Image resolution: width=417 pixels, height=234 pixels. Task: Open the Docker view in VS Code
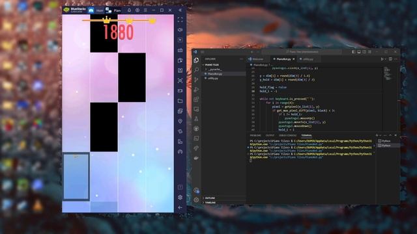click(x=196, y=158)
